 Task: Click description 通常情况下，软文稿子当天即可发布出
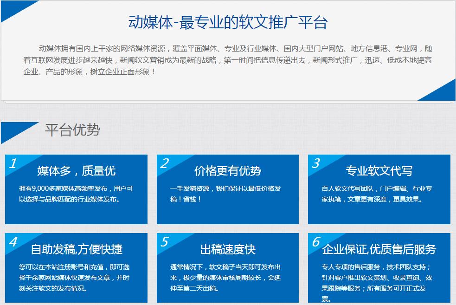[225, 267]
